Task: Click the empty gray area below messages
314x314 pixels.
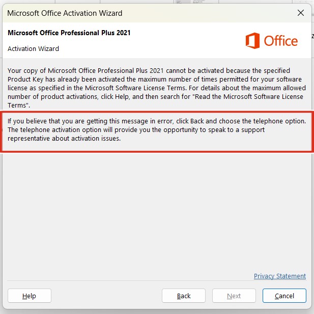Action: click(x=157, y=211)
